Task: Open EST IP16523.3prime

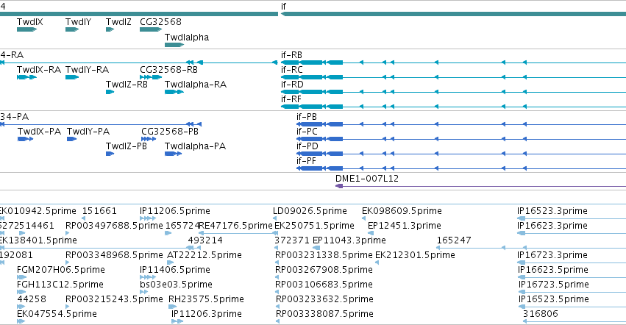Action: pyautogui.click(x=572, y=218)
